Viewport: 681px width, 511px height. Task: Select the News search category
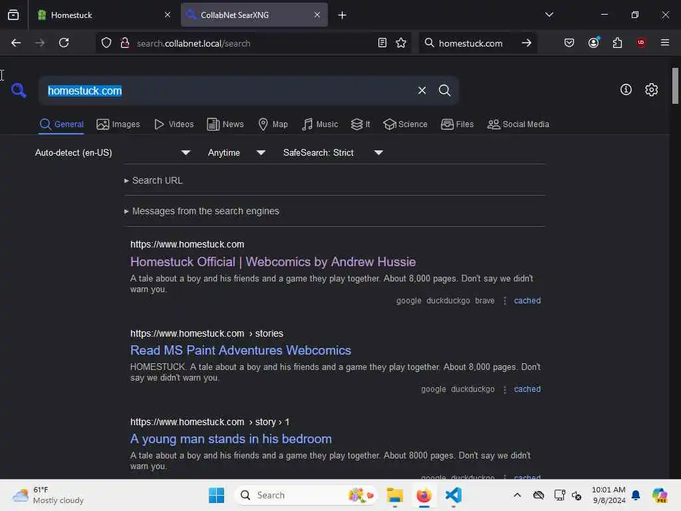coord(225,124)
